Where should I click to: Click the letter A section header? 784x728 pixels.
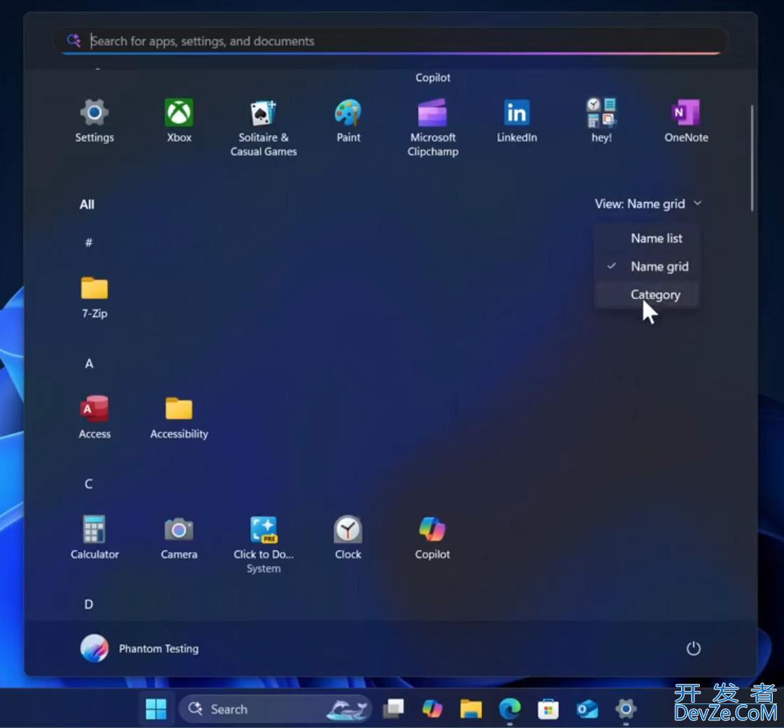[x=89, y=364]
